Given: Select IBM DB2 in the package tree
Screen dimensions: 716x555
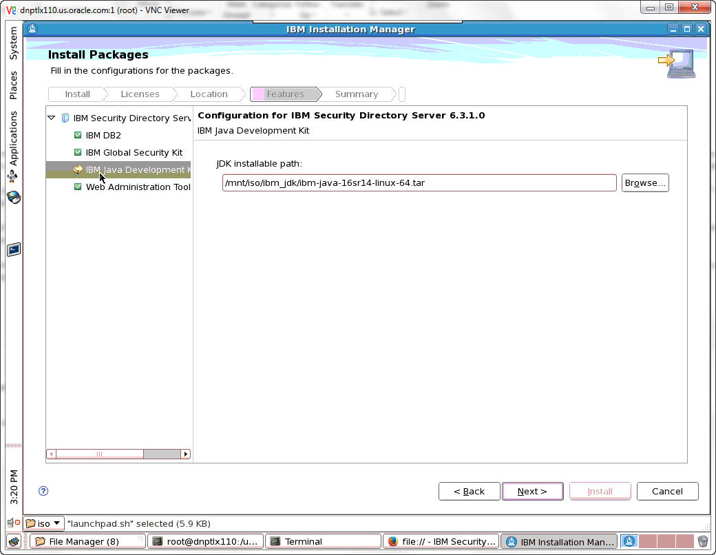Looking at the screenshot, I should click(x=103, y=135).
